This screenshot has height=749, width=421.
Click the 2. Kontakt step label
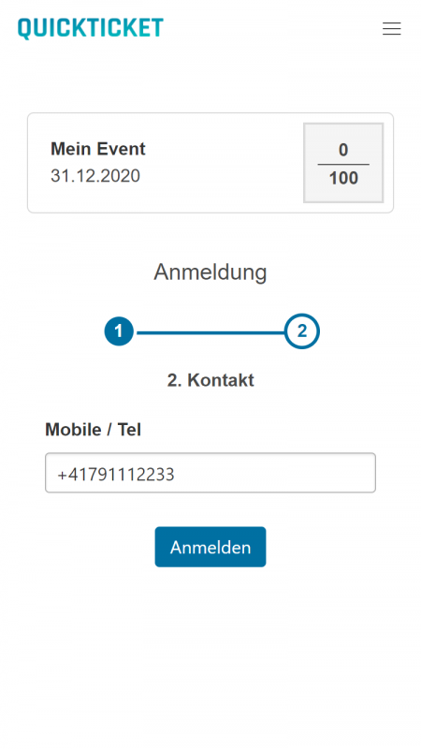pyautogui.click(x=210, y=380)
